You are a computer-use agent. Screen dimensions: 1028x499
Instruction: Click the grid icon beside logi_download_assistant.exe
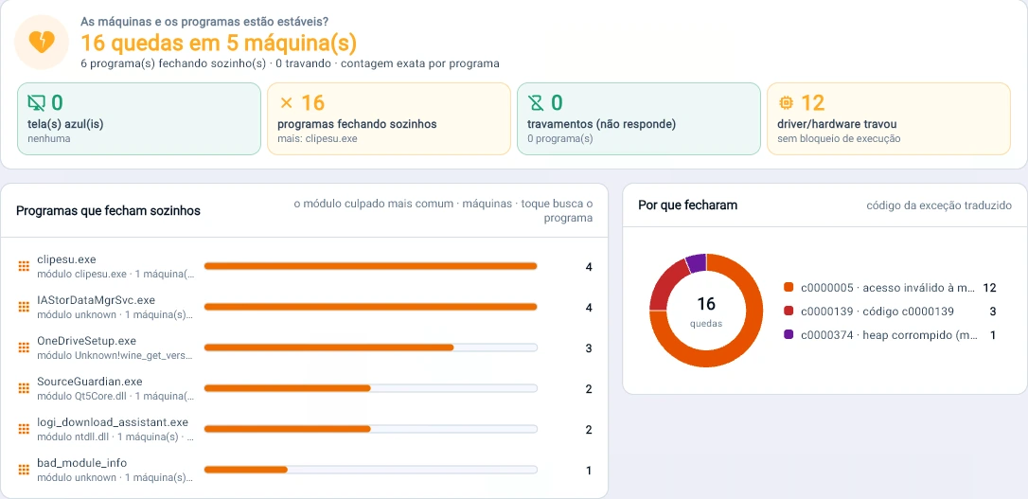pyautogui.click(x=24, y=429)
